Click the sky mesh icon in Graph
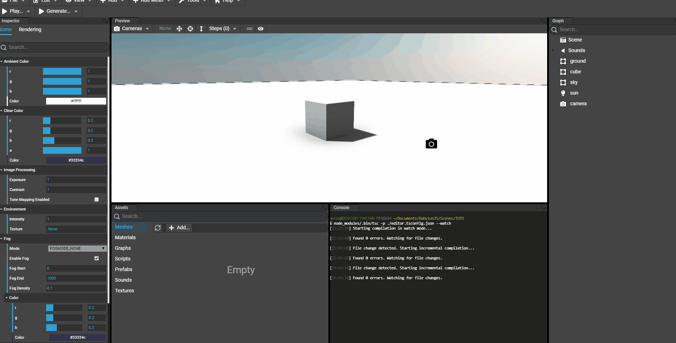Screen dimensions: 676x343 click(x=563, y=83)
